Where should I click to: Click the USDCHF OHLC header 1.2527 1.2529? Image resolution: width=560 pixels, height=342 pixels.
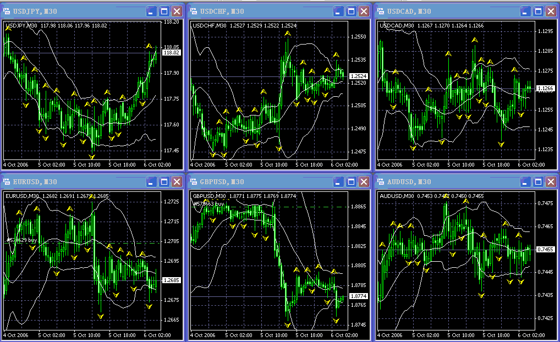pyautogui.click(x=245, y=26)
